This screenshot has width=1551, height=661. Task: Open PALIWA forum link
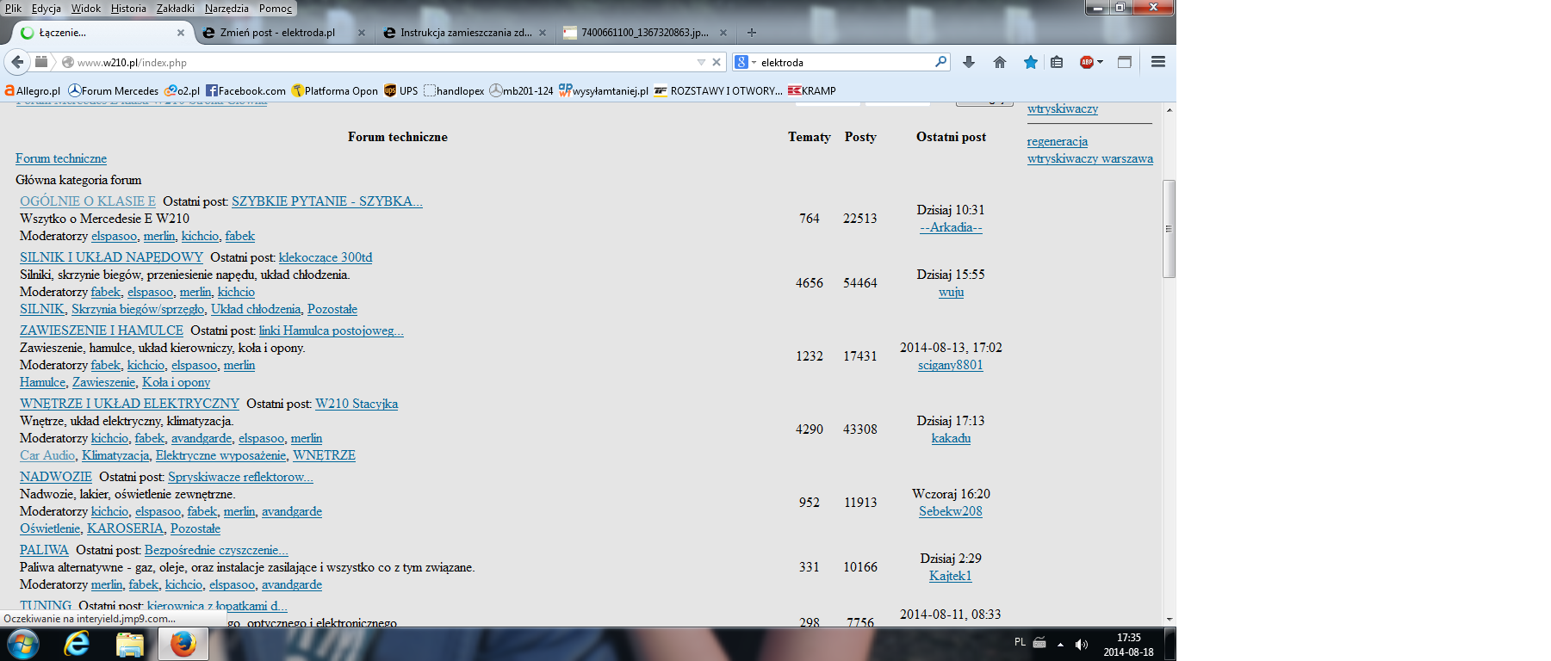pos(44,550)
